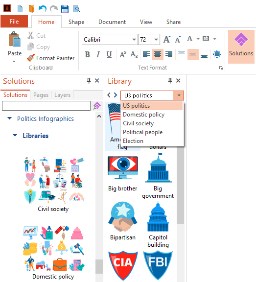The image size is (256, 282).
Task: Increase font size with the grow icon
Action: [167, 39]
